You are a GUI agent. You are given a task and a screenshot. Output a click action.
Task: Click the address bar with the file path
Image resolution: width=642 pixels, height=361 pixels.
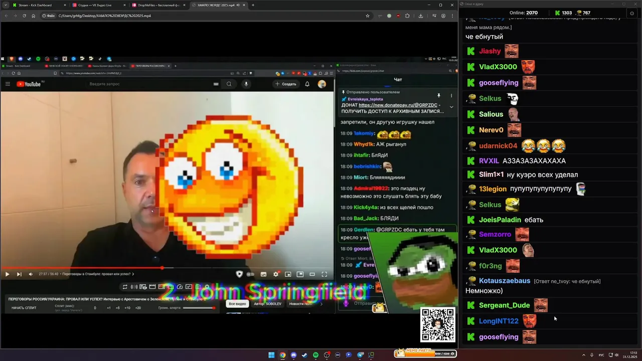pos(206,16)
